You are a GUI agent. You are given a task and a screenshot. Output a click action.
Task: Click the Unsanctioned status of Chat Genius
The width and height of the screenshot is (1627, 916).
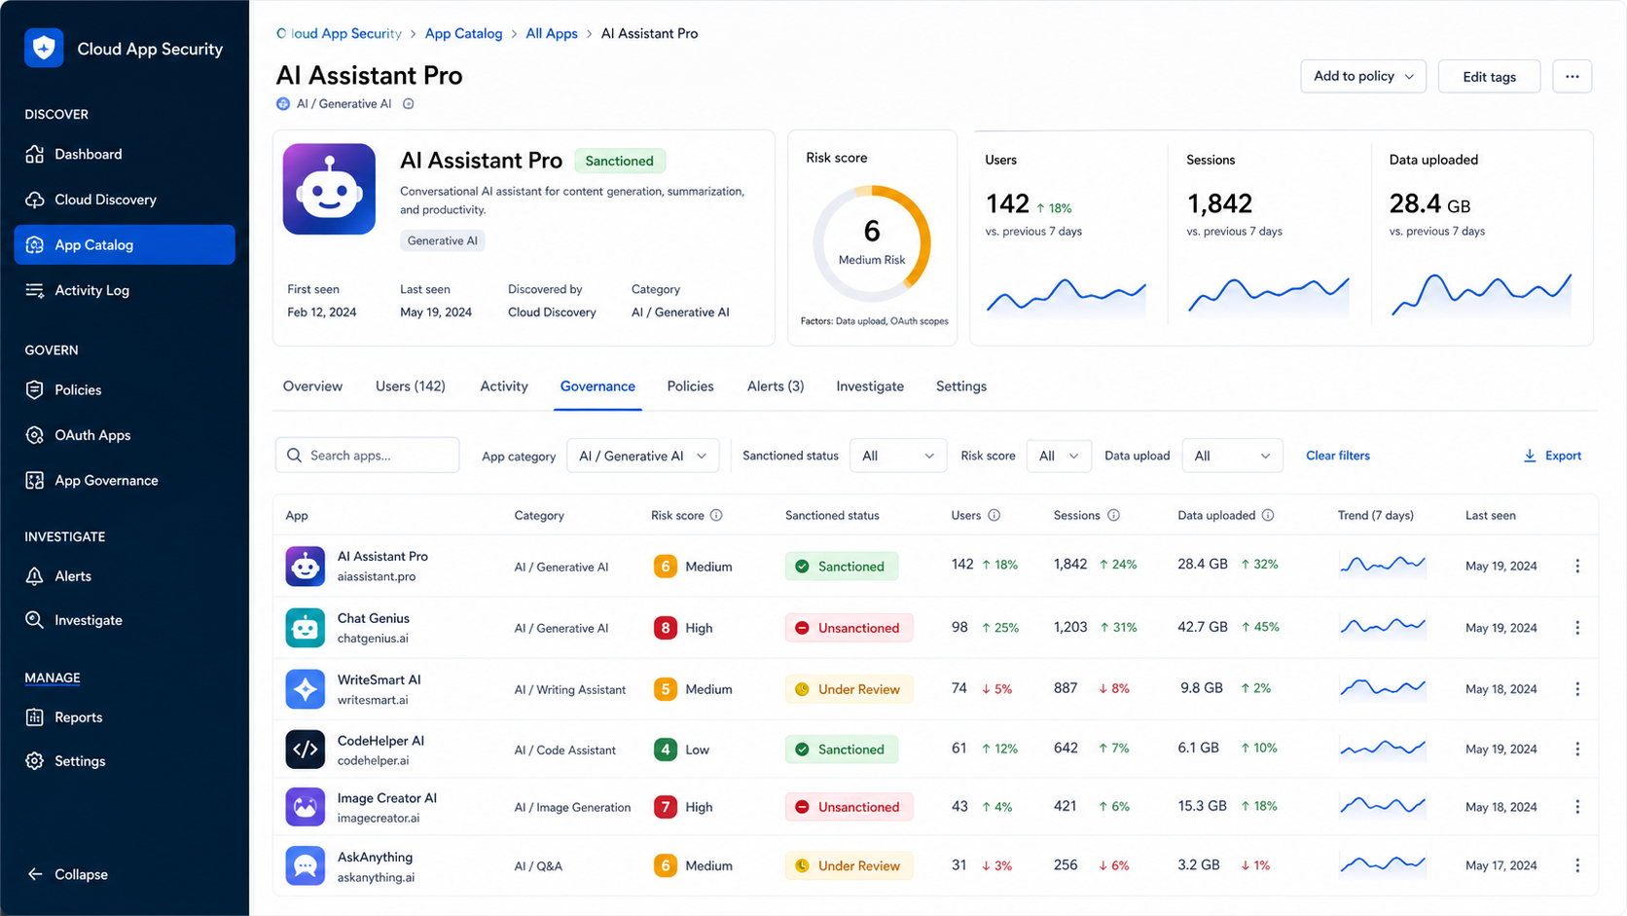click(x=849, y=628)
